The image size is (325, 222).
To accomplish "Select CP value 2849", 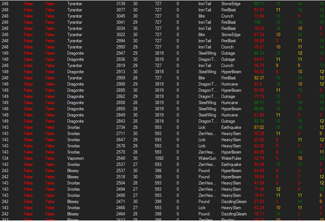I will pos(120,115).
